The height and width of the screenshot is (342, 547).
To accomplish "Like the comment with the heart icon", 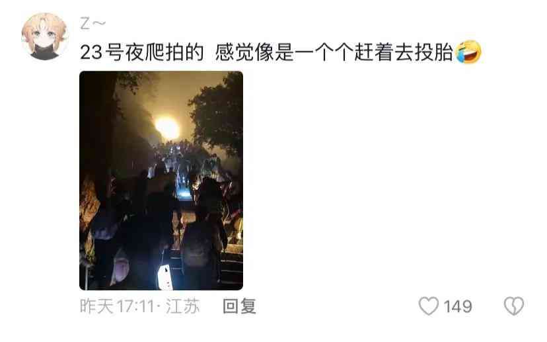I will click(428, 306).
